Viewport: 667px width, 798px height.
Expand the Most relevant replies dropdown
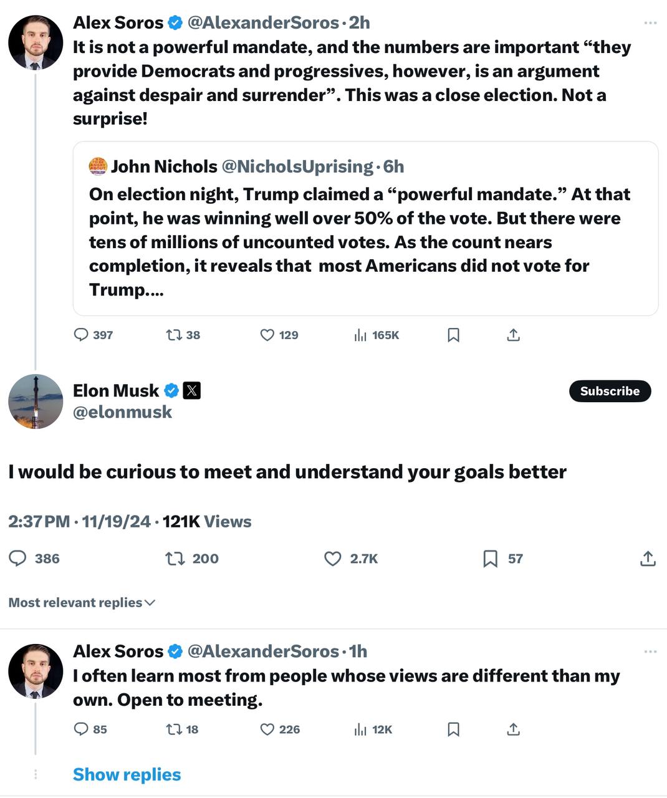pos(82,602)
